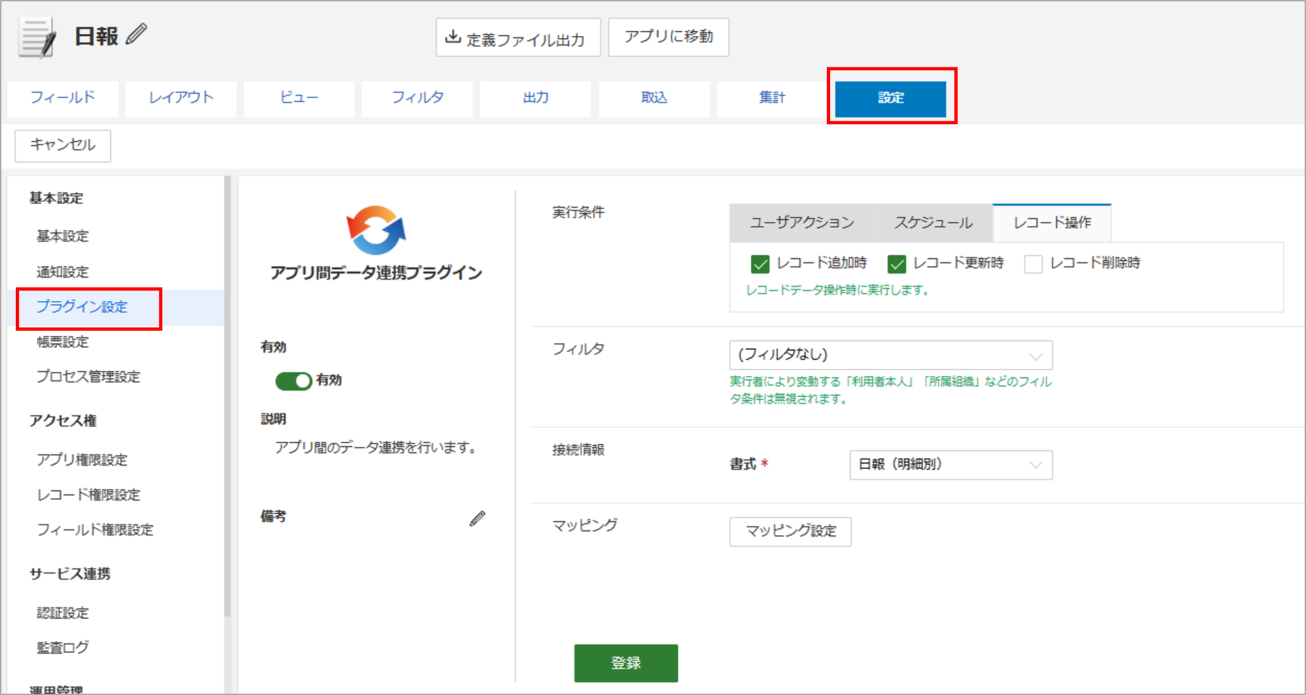Image resolution: width=1306 pixels, height=695 pixels.
Task: Uncheck レコード追加時 checkbox
Action: [x=760, y=264]
